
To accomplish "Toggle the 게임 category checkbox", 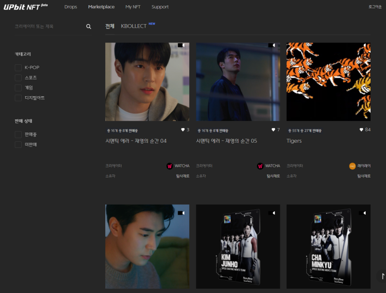I will click(18, 88).
